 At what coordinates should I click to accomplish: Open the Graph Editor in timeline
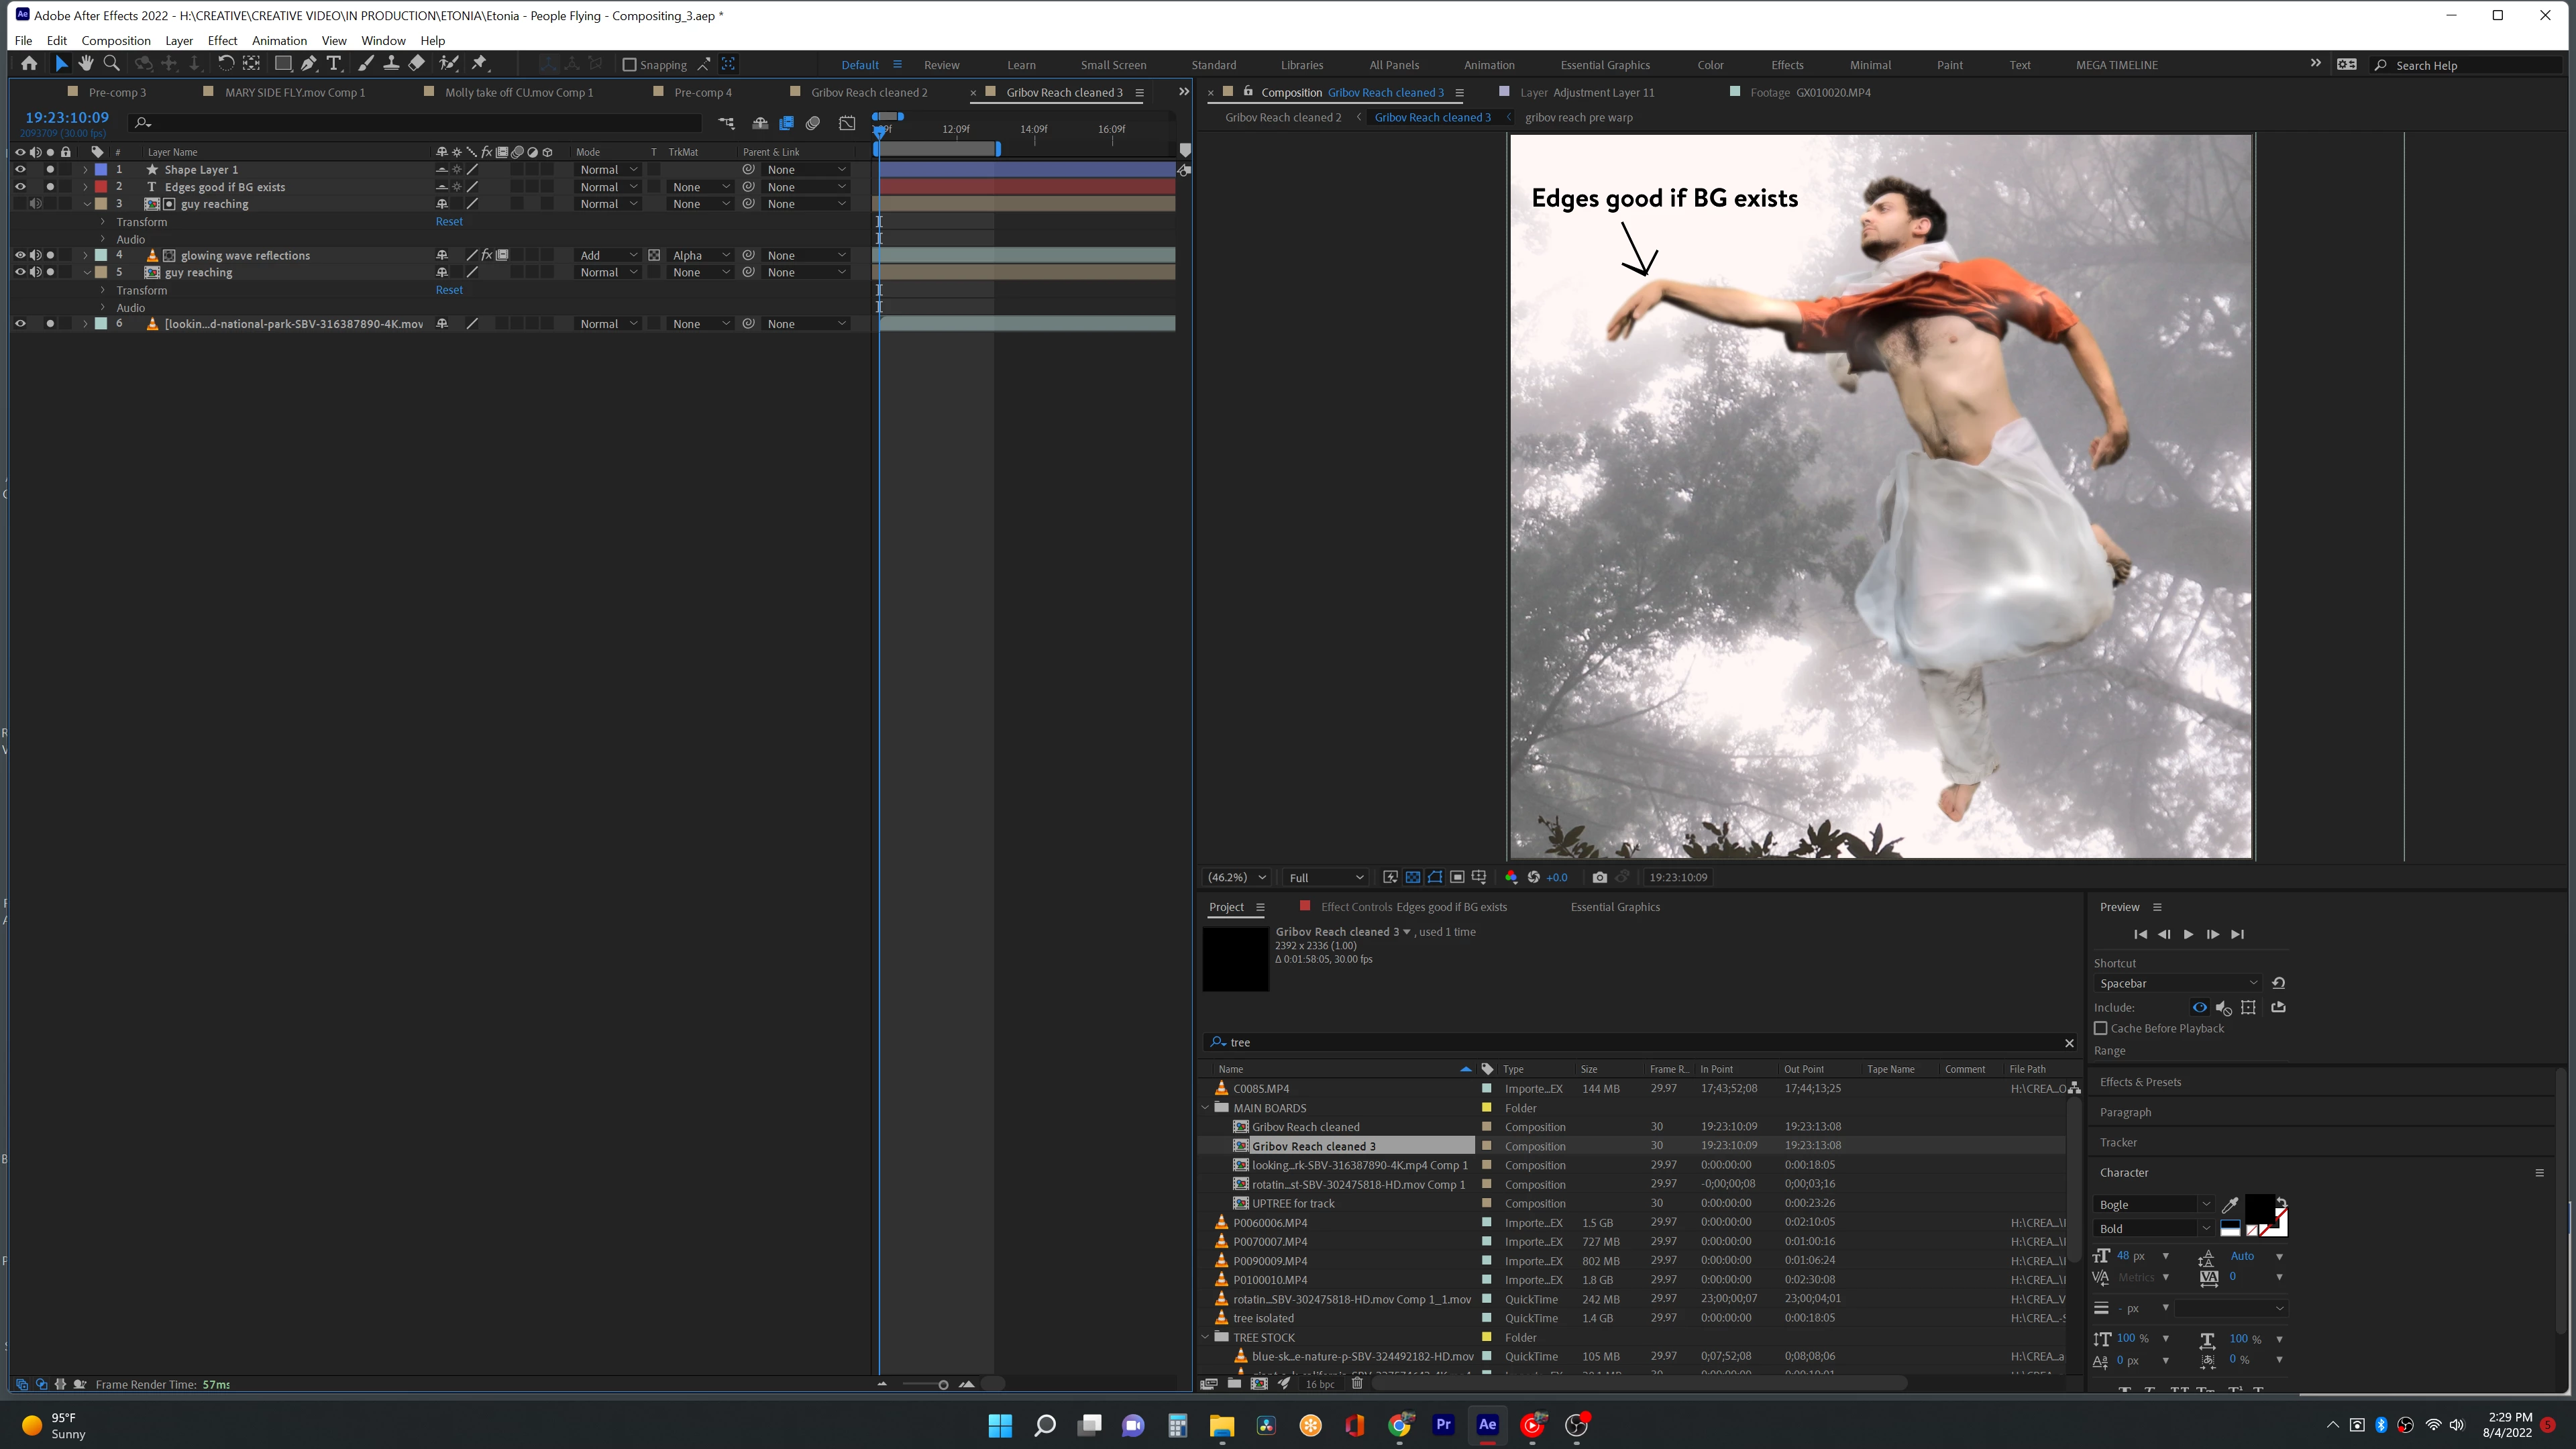847,123
